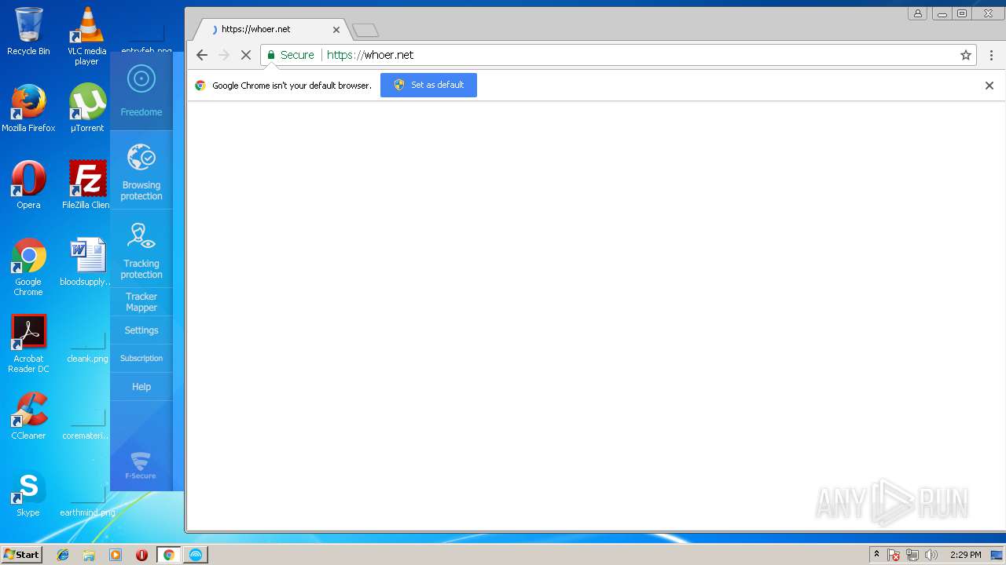Click the Chrome forward arrow
The image size is (1006, 565).
click(224, 55)
